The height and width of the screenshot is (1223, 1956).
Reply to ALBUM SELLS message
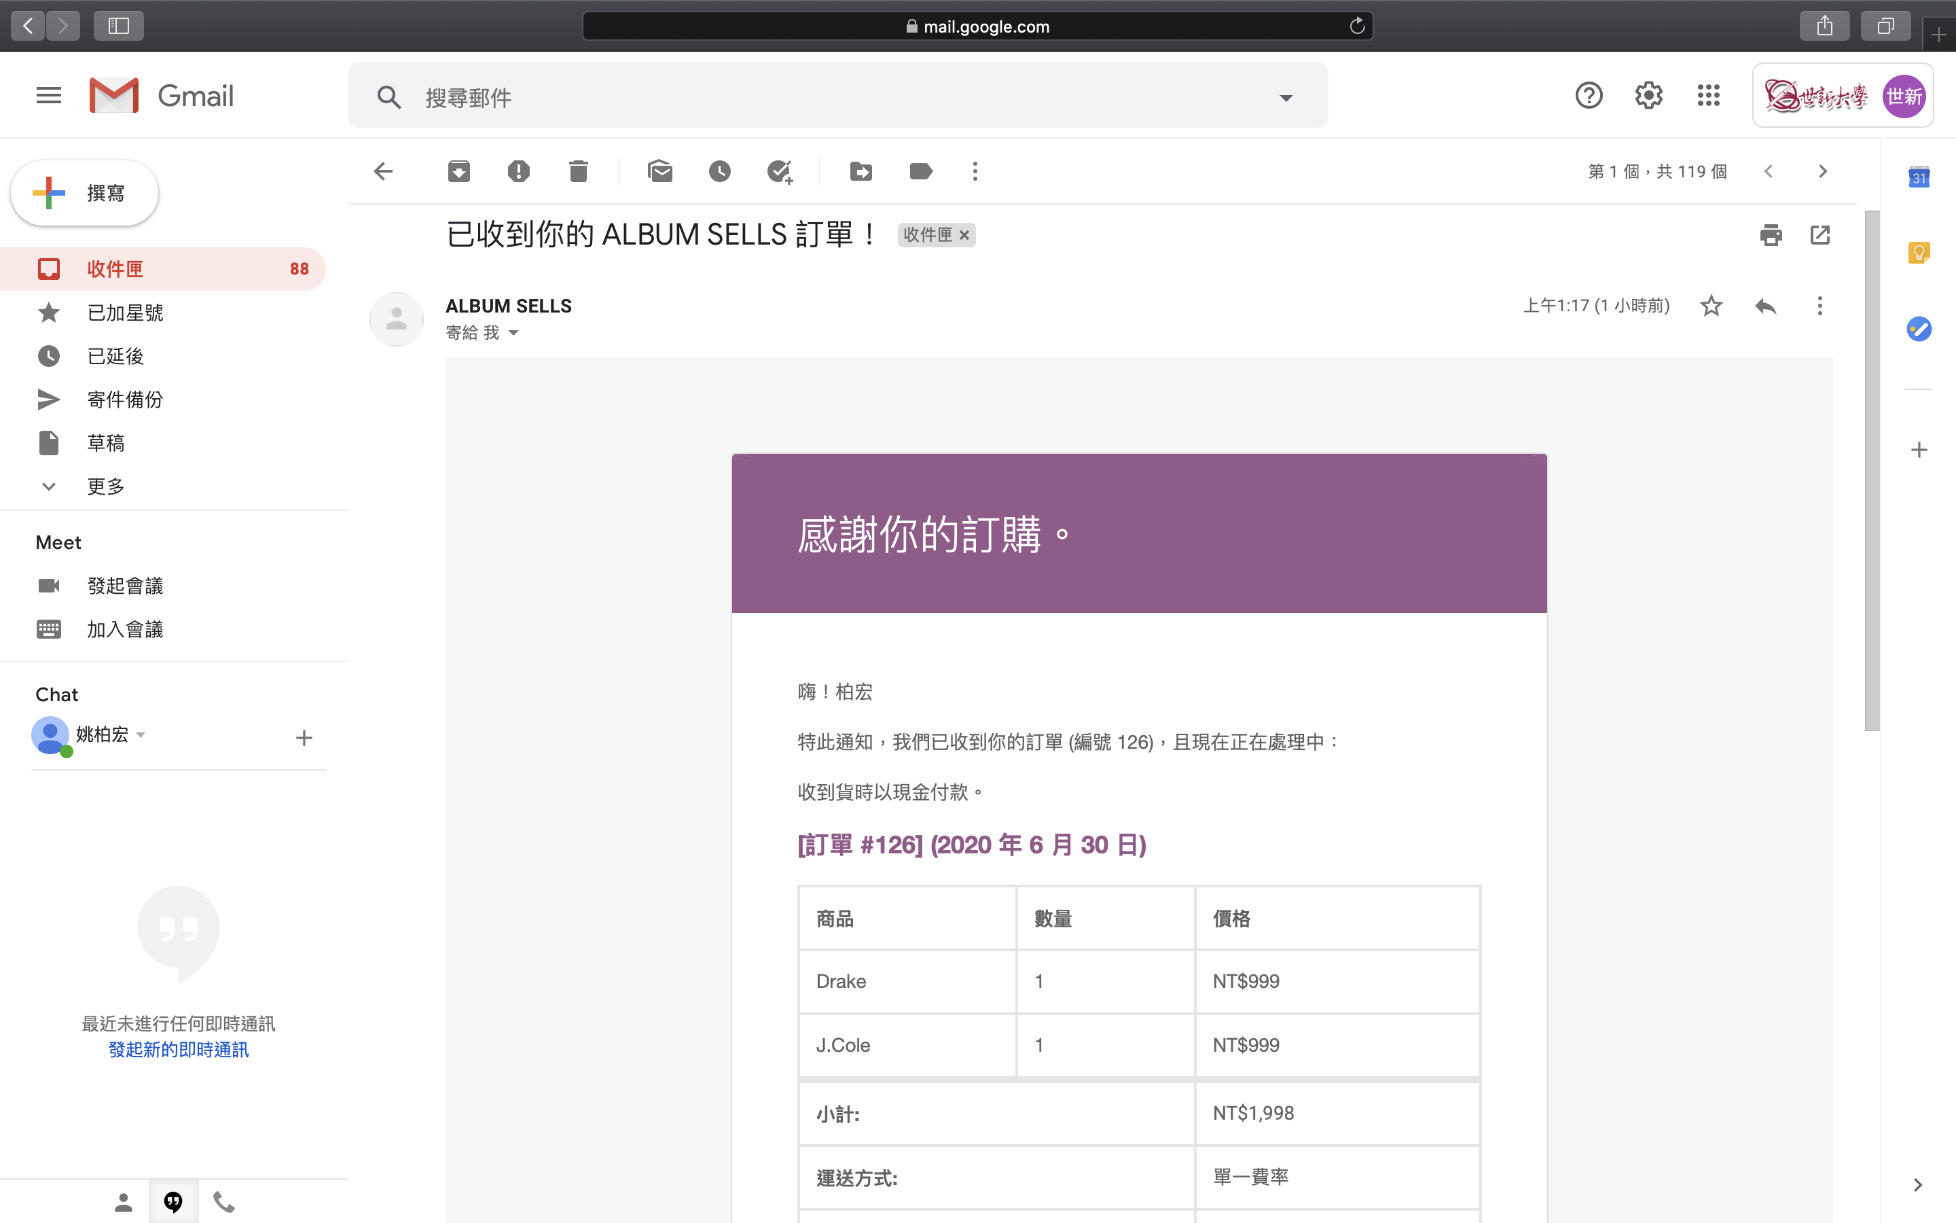[1765, 306]
